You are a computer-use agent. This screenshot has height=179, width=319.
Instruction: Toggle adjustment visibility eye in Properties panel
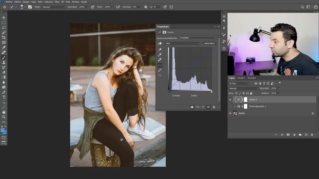click(208, 107)
